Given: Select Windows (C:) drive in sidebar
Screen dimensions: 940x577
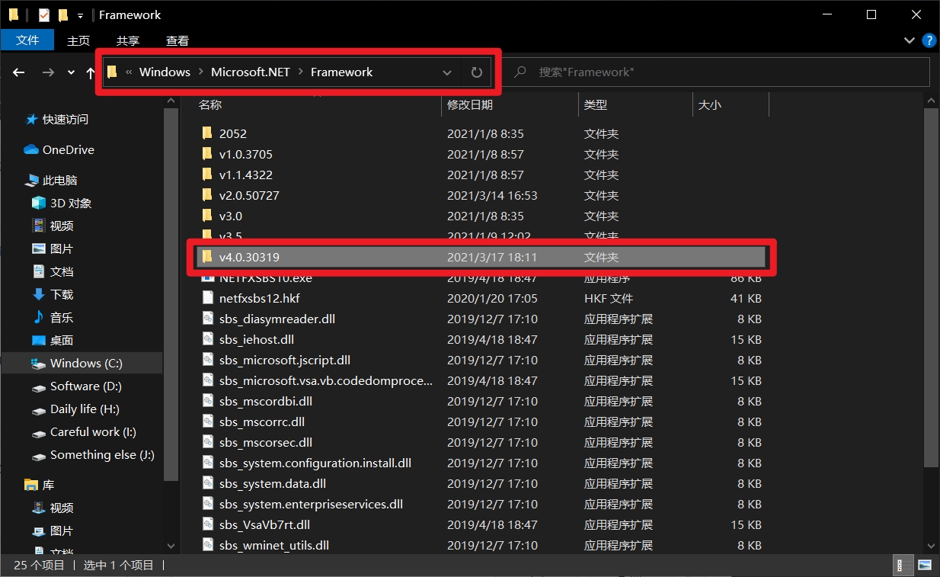Looking at the screenshot, I should [86, 364].
